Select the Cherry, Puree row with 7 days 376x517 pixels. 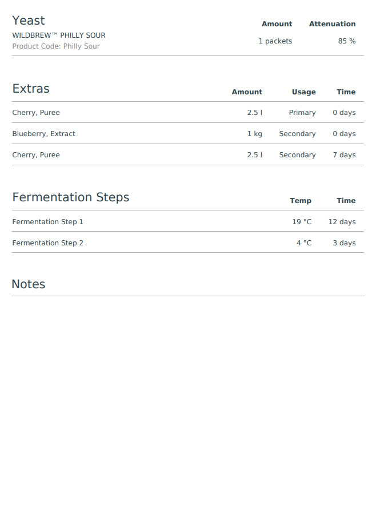click(188, 154)
